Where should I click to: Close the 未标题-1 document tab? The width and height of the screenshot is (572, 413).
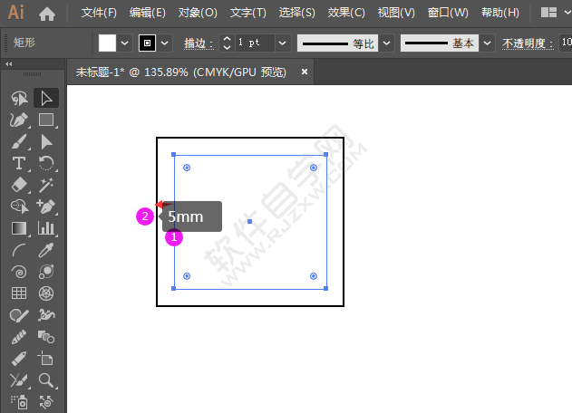pos(305,72)
